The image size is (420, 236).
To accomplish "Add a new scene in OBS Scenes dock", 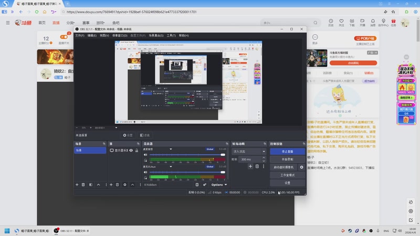I will pyautogui.click(x=77, y=185).
